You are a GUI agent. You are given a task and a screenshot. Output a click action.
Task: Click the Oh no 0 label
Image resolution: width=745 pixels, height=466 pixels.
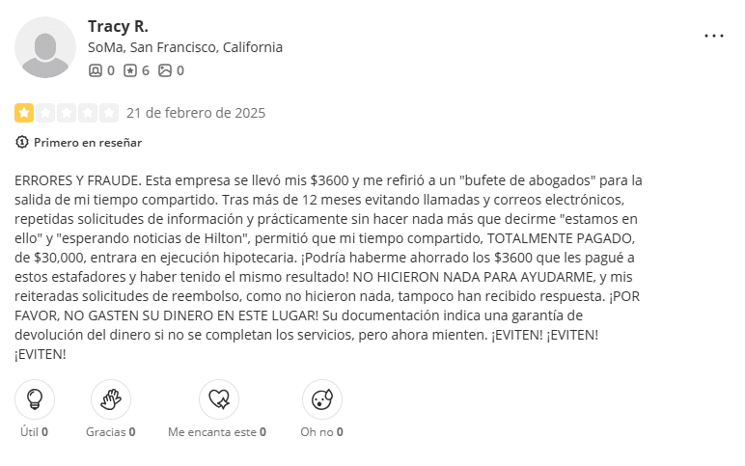[x=321, y=432]
